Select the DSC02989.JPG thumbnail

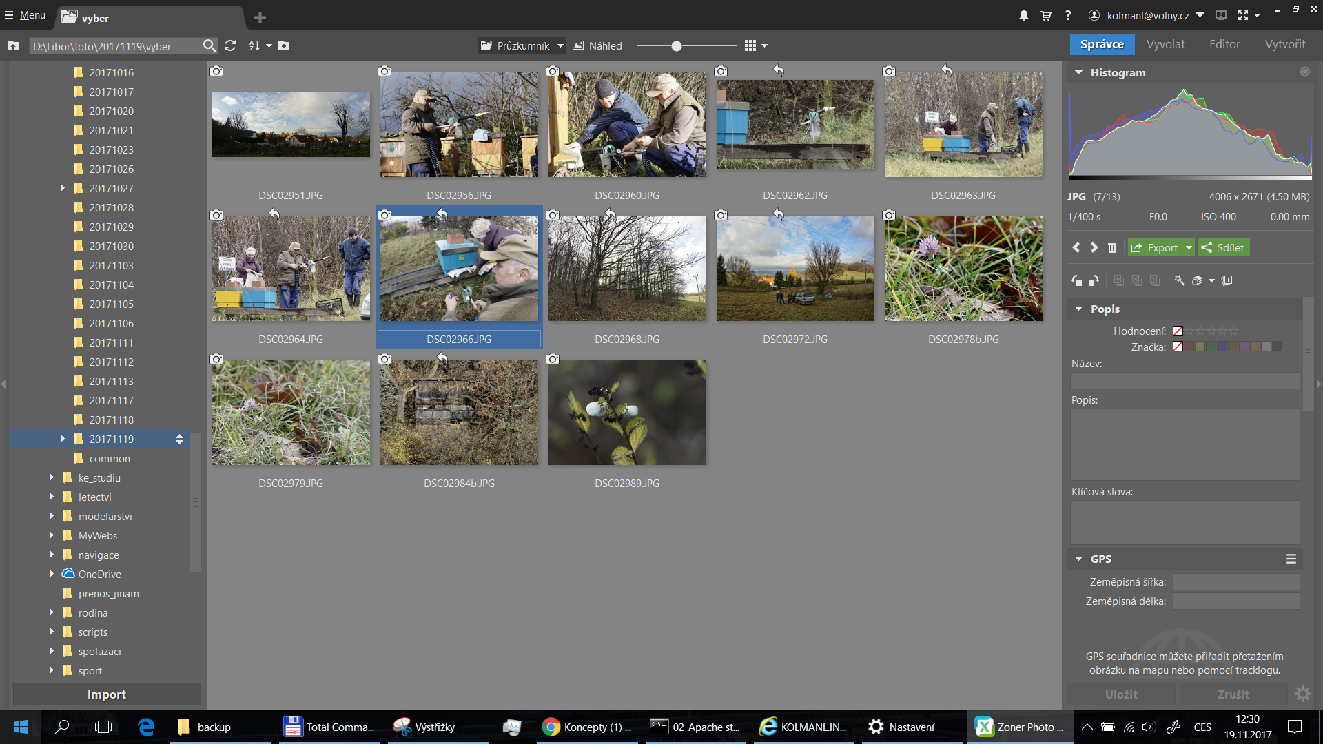[626, 413]
